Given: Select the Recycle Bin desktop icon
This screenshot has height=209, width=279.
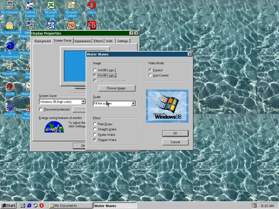Looking at the screenshot, I should click(x=10, y=69).
